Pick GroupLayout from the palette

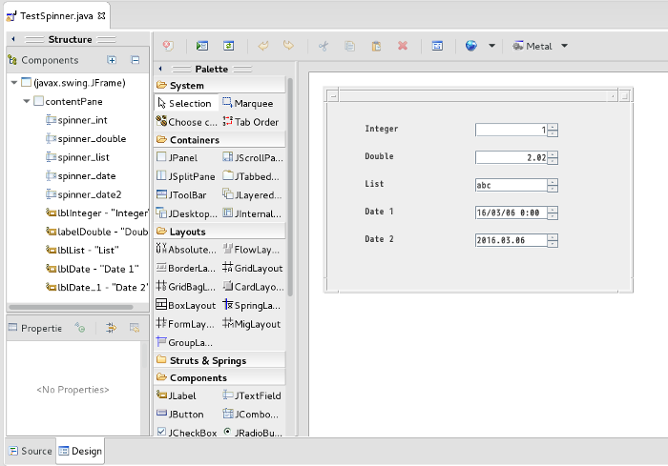pyautogui.click(x=184, y=342)
